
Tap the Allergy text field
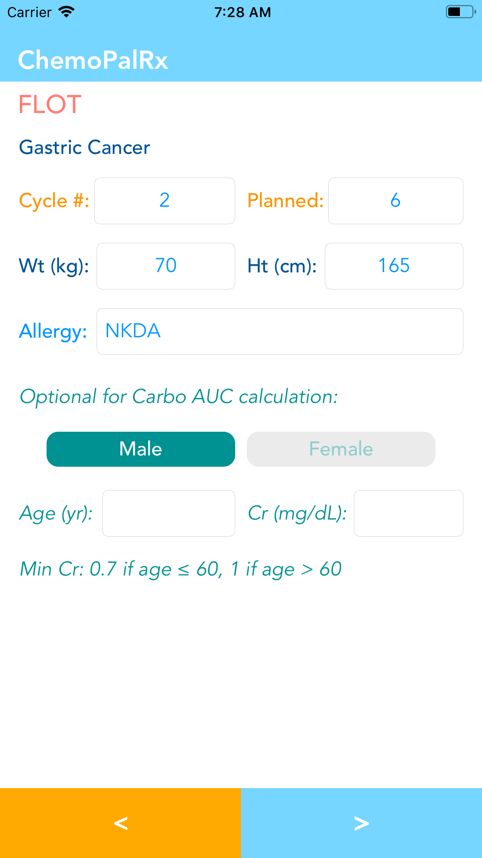click(x=279, y=331)
